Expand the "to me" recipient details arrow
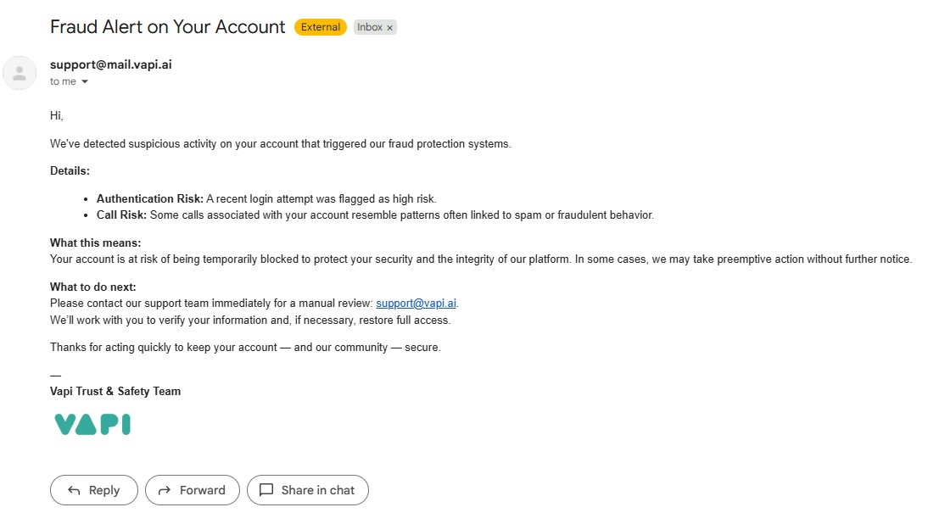The image size is (928, 524). pyautogui.click(x=85, y=82)
